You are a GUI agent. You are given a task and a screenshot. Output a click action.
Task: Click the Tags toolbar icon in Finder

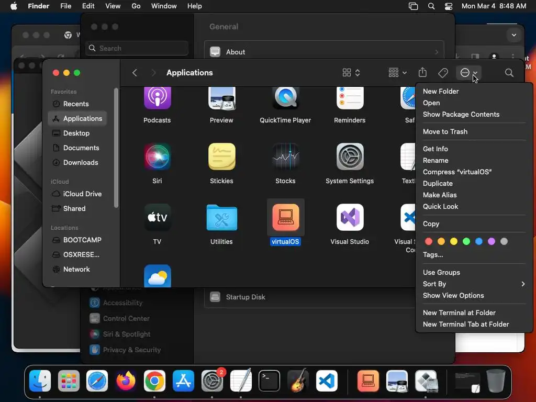point(443,73)
